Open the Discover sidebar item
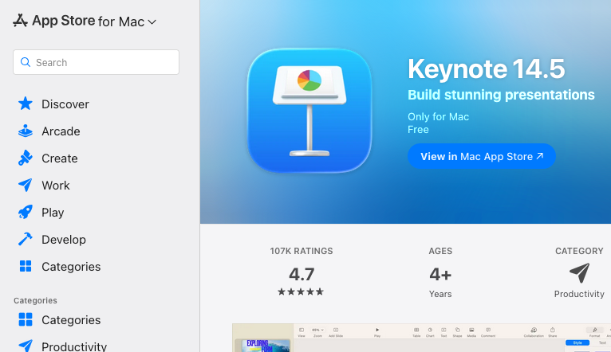The width and height of the screenshot is (611, 352). click(65, 104)
